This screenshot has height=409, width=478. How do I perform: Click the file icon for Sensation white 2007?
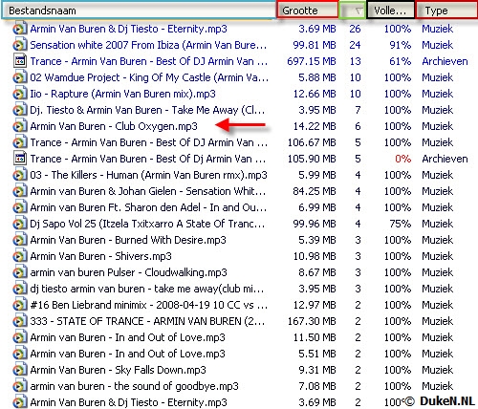point(19,45)
